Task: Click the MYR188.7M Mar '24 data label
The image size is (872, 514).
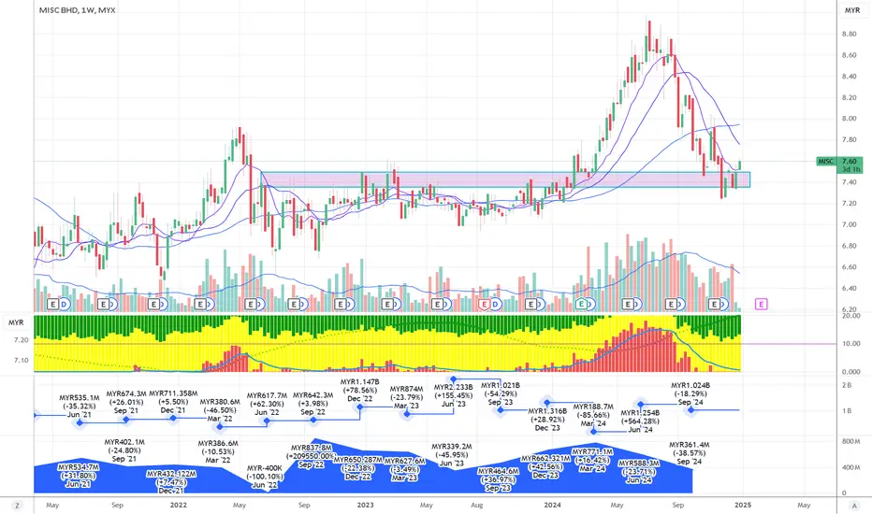Action: [x=593, y=415]
